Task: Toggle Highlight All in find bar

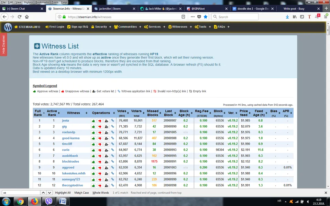Action: click(x=63, y=193)
